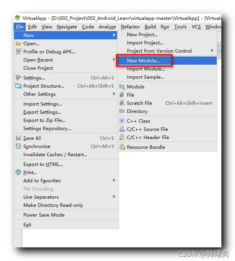Click Exit in the File menu
The image size is (235, 261).
point(66,224)
